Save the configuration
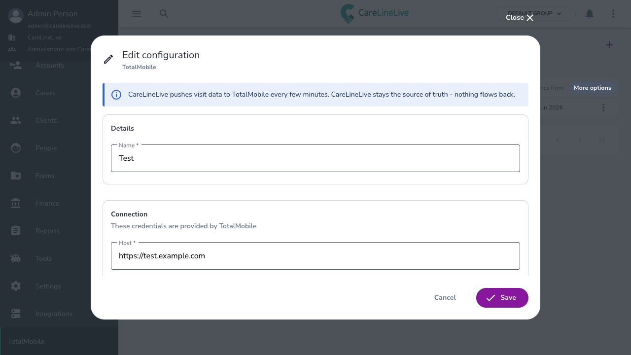The height and width of the screenshot is (355, 631). point(502,298)
